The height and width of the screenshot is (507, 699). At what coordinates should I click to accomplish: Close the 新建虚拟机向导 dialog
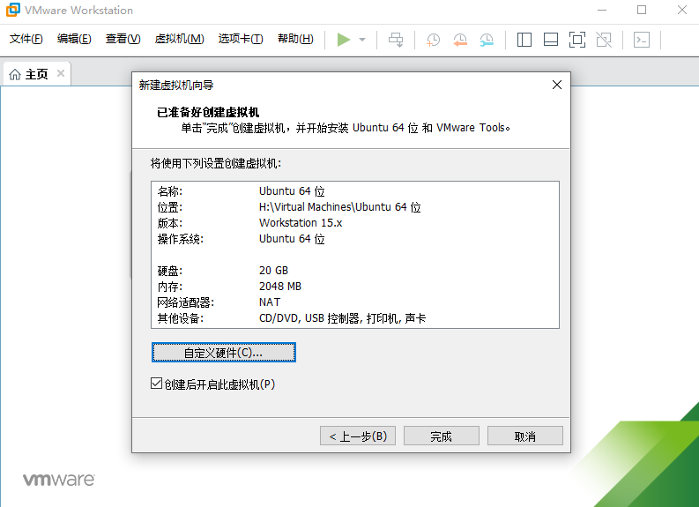(557, 85)
